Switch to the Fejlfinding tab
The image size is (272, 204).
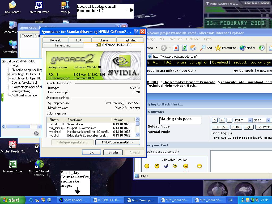(x=130, y=40)
